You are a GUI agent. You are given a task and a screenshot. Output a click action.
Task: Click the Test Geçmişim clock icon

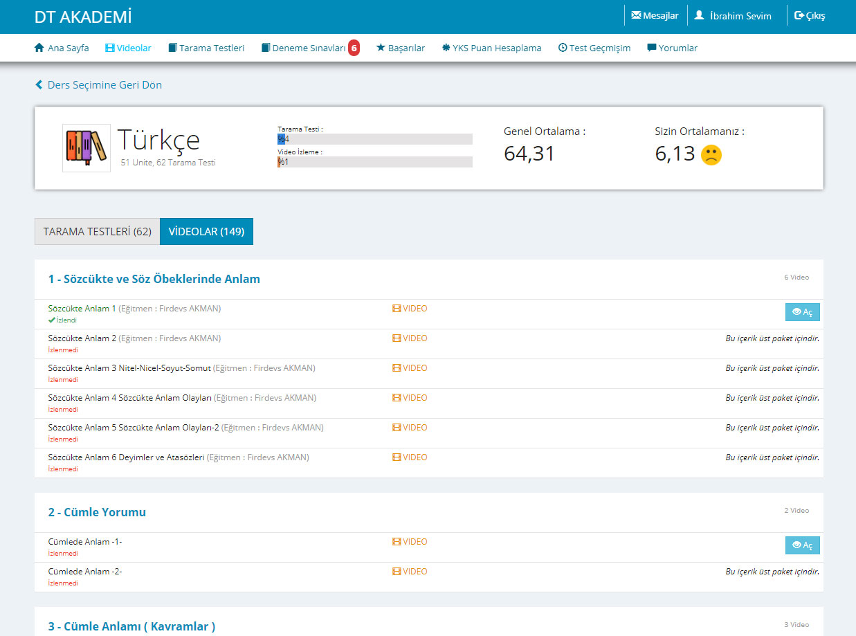click(563, 48)
